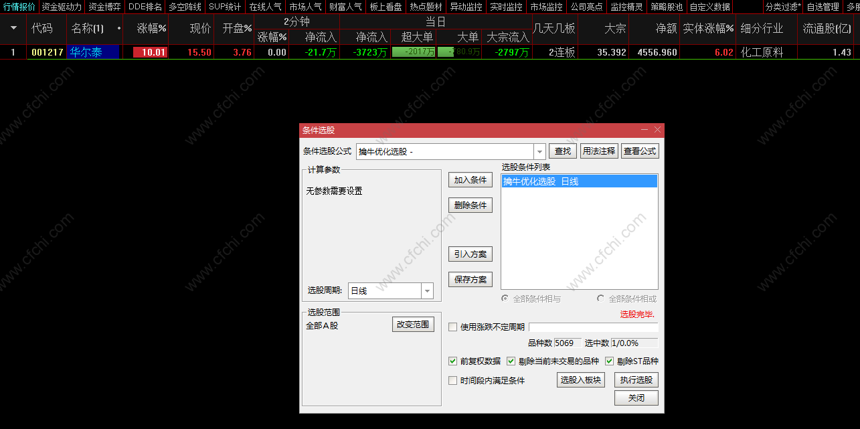The width and height of the screenshot is (860, 429).
Task: Click the 查找 button
Action: pyautogui.click(x=563, y=151)
